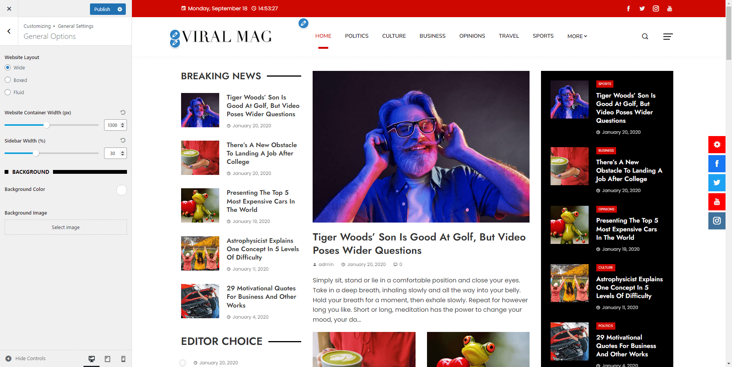The height and width of the screenshot is (367, 732).
Task: Open POLITICS menu item
Action: [357, 36]
